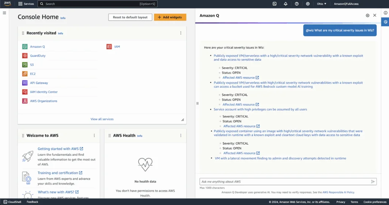
Task: Open the AmazonQFullAccess account menu
Action: tap(346, 4)
